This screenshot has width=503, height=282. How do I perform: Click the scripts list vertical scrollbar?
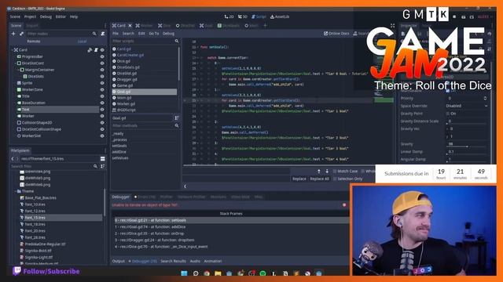(178, 64)
